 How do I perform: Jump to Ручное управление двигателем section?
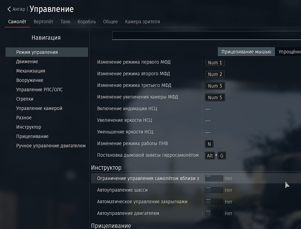pyautogui.click(x=51, y=146)
